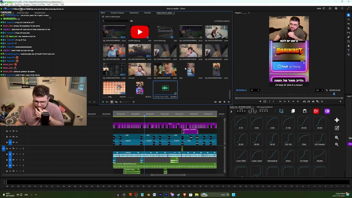Screen dimensions: 352x198
Task: Apply the 50-50 easing preset
Action: (304, 123)
